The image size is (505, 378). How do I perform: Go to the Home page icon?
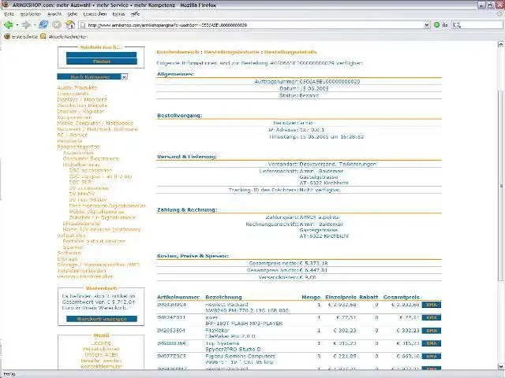(70, 24)
